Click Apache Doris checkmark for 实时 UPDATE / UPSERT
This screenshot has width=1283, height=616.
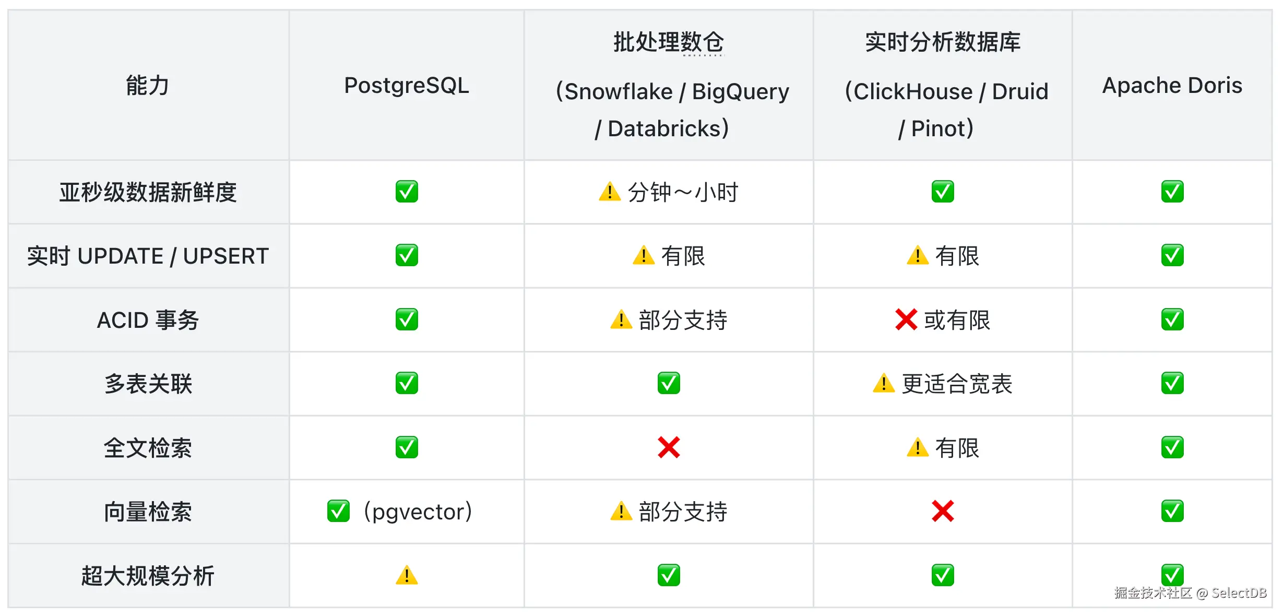pyautogui.click(x=1172, y=255)
